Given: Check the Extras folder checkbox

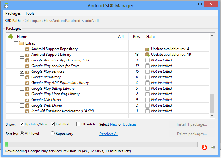Looking at the screenshot, I should [16, 43].
